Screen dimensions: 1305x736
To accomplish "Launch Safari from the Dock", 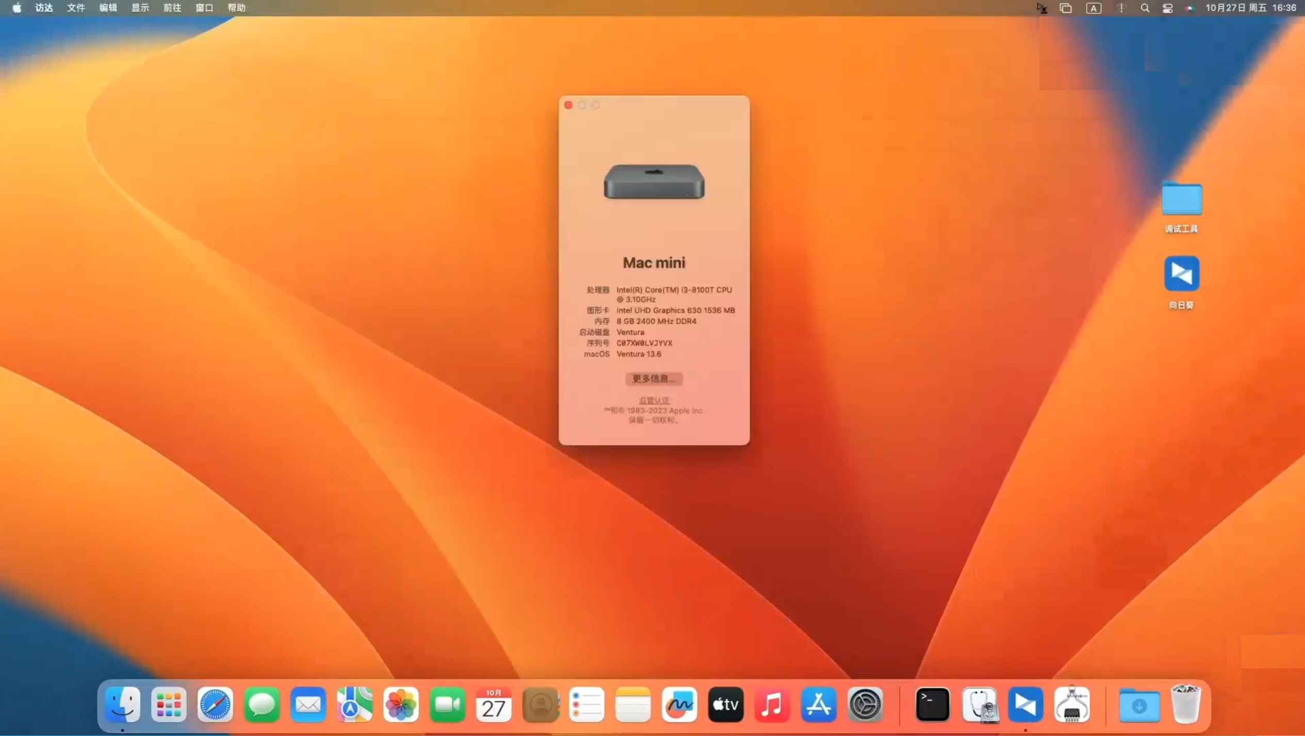I will click(215, 704).
